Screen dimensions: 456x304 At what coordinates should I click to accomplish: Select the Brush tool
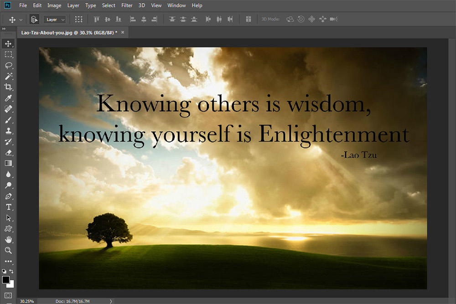8,120
